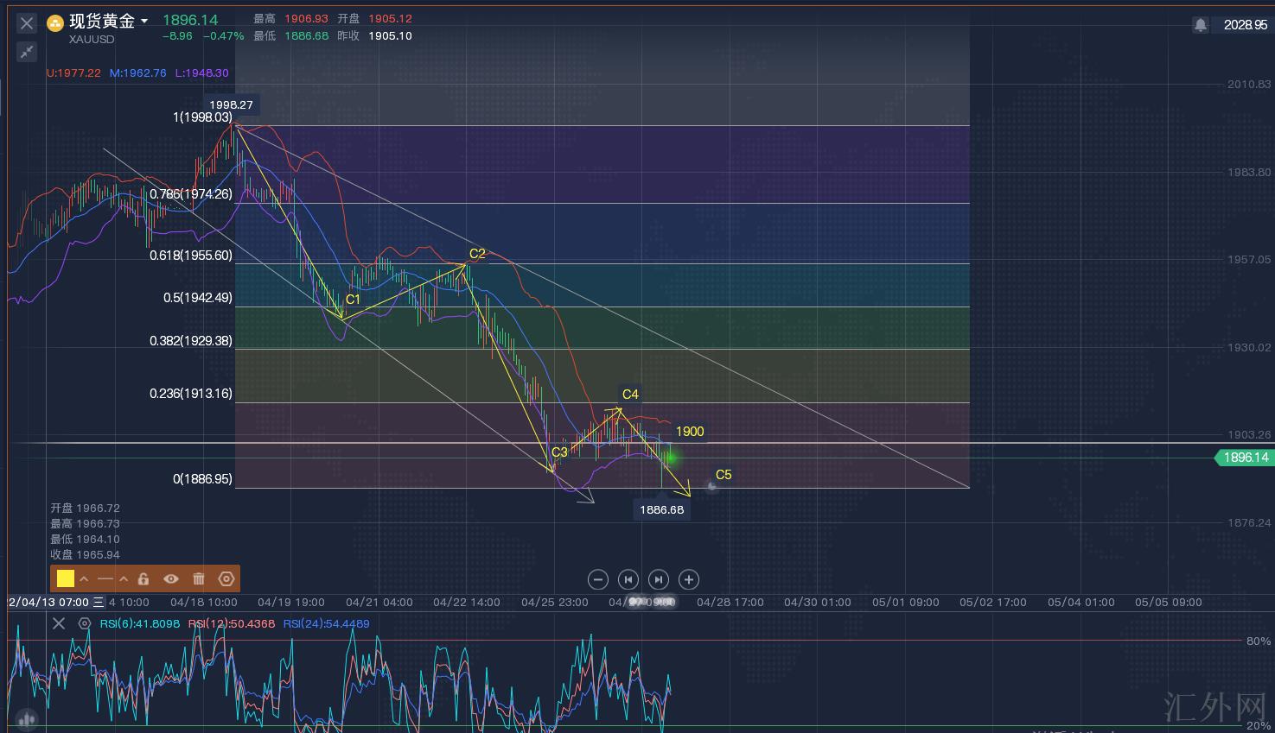
Task: Open RSI indicator settings icon
Action: pos(84,623)
